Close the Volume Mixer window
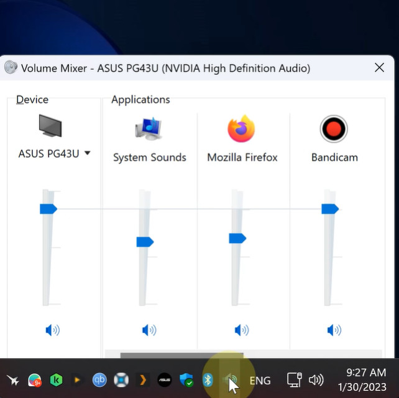The height and width of the screenshot is (398, 399). 379,68
